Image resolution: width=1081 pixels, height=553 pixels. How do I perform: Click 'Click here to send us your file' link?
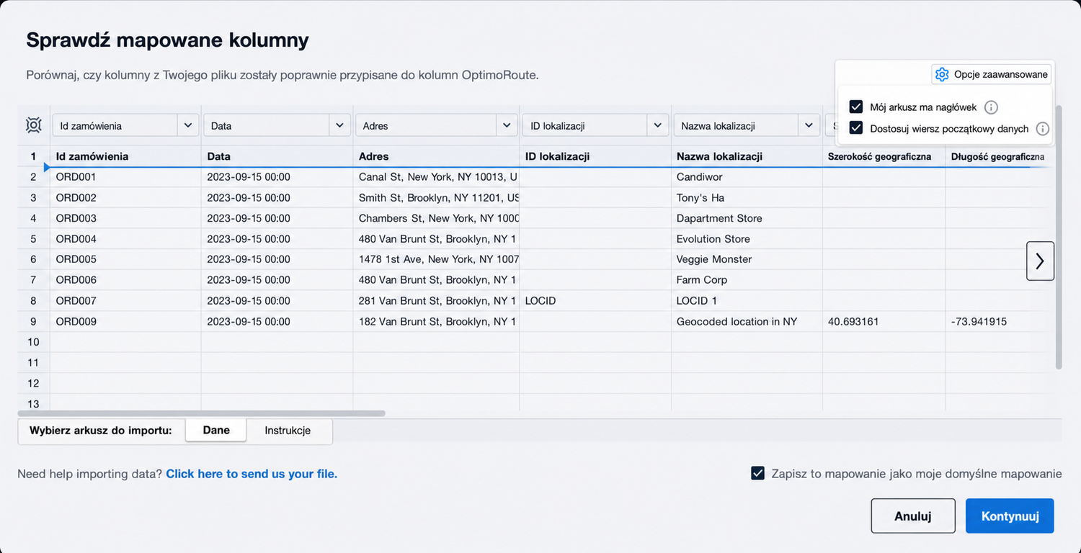[252, 474]
